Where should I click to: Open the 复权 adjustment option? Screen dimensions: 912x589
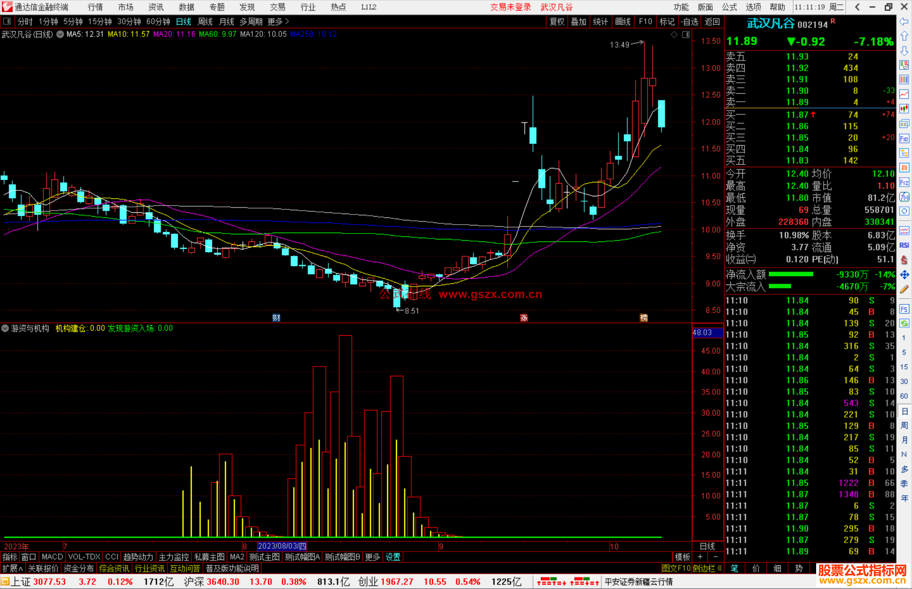(557, 22)
